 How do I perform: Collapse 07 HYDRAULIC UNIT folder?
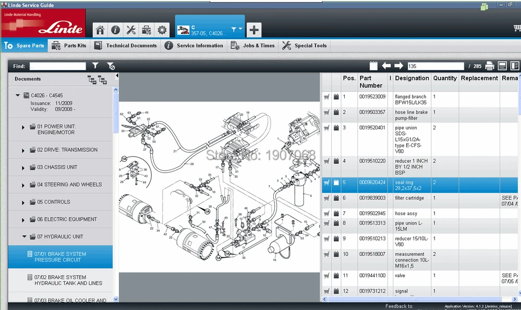(24, 236)
